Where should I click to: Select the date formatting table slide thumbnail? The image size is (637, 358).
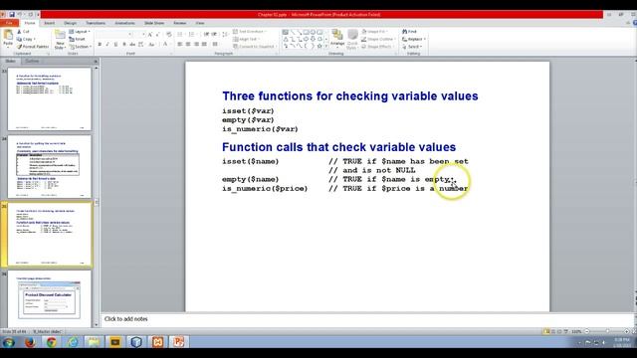[x=49, y=167]
